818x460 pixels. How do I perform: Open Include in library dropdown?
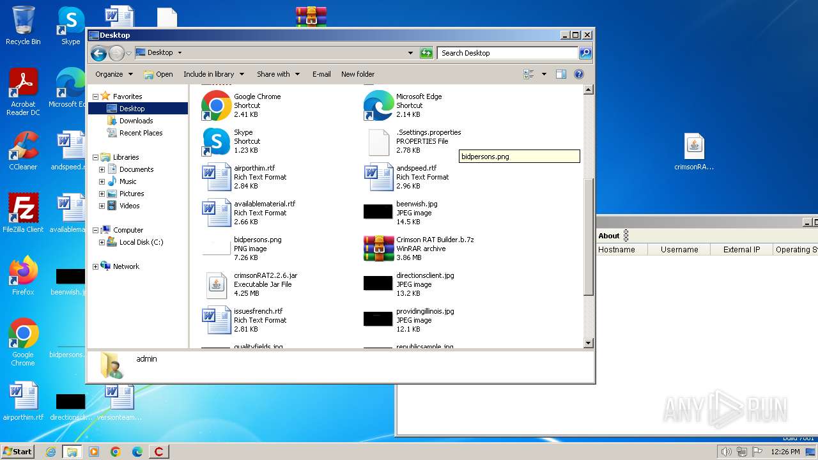(213, 74)
